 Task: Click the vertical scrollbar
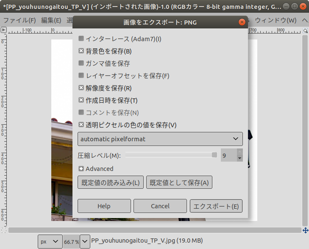305,131
